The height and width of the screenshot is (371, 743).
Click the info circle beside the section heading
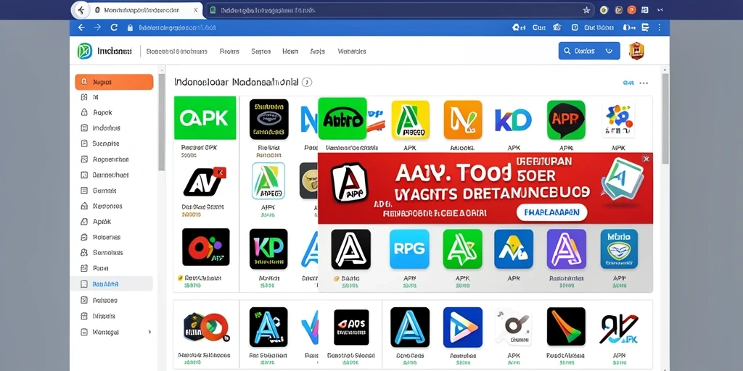pos(307,83)
